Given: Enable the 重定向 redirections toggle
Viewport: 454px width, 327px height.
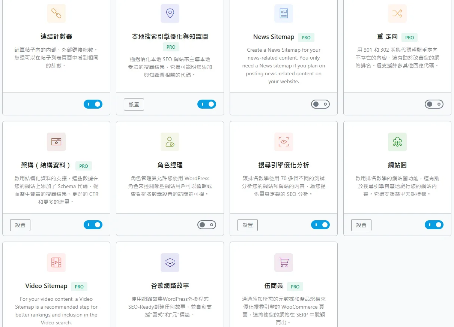Looking at the screenshot, I should click(x=434, y=104).
